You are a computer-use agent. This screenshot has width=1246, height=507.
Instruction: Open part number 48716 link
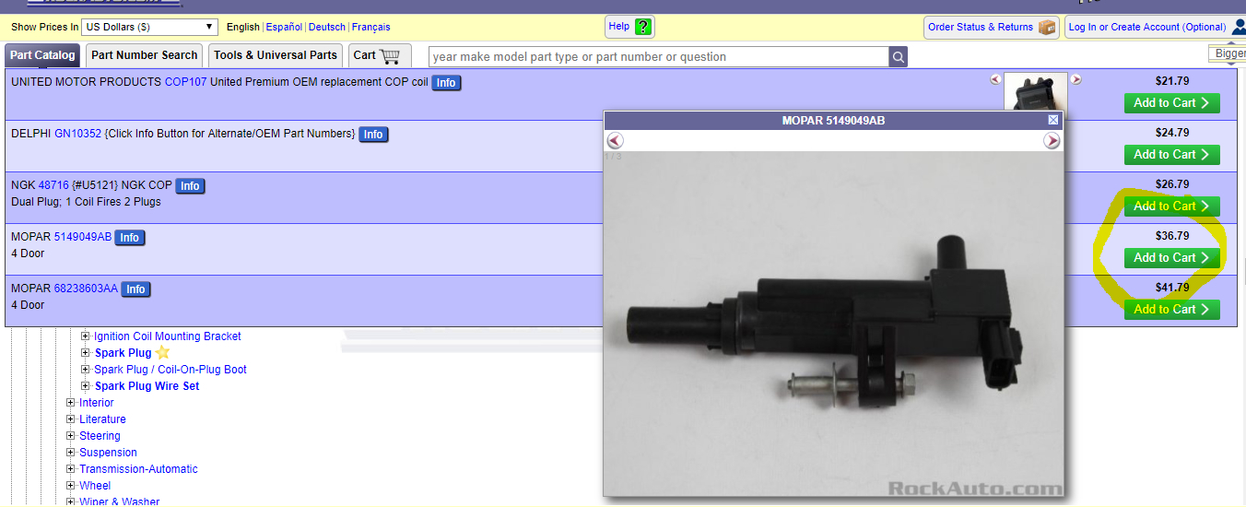(x=53, y=185)
